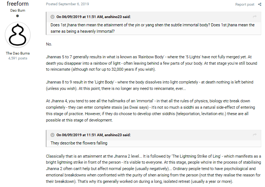Click The Dao Bums group label

tap(18, 53)
